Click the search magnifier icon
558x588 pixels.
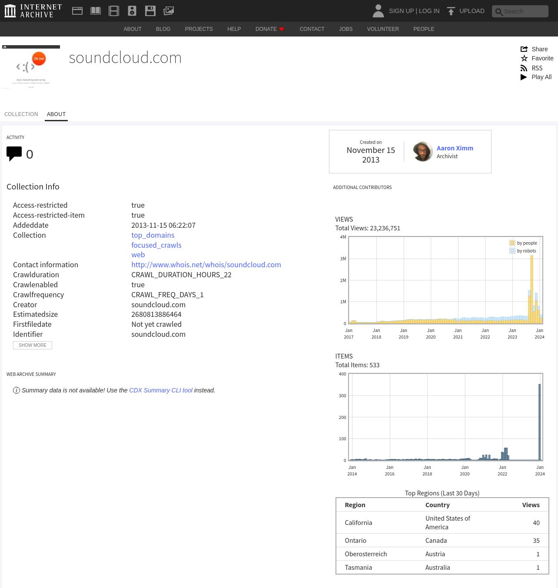[499, 12]
